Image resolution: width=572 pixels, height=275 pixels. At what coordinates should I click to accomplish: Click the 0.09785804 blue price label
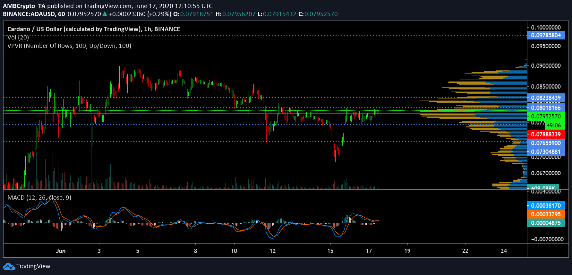[x=546, y=35]
